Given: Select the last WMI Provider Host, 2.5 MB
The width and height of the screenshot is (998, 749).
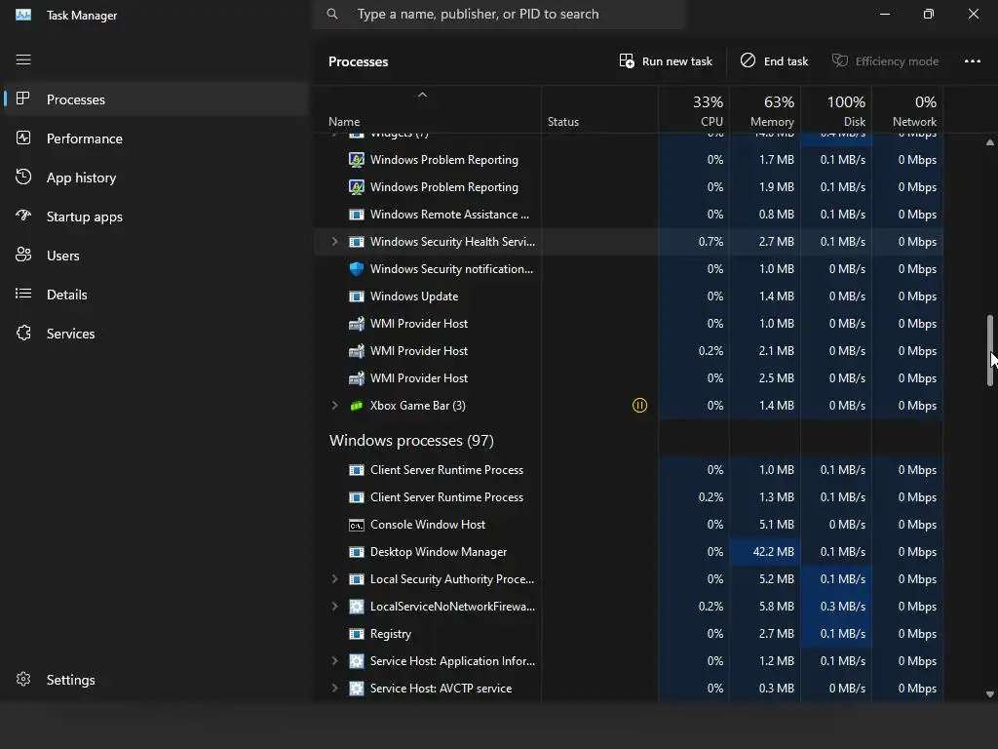Looking at the screenshot, I should point(629,378).
